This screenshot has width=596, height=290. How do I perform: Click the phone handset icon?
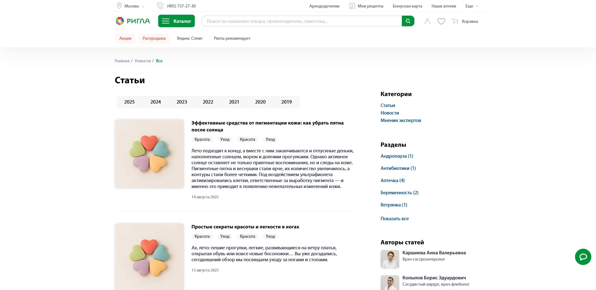tap(160, 6)
